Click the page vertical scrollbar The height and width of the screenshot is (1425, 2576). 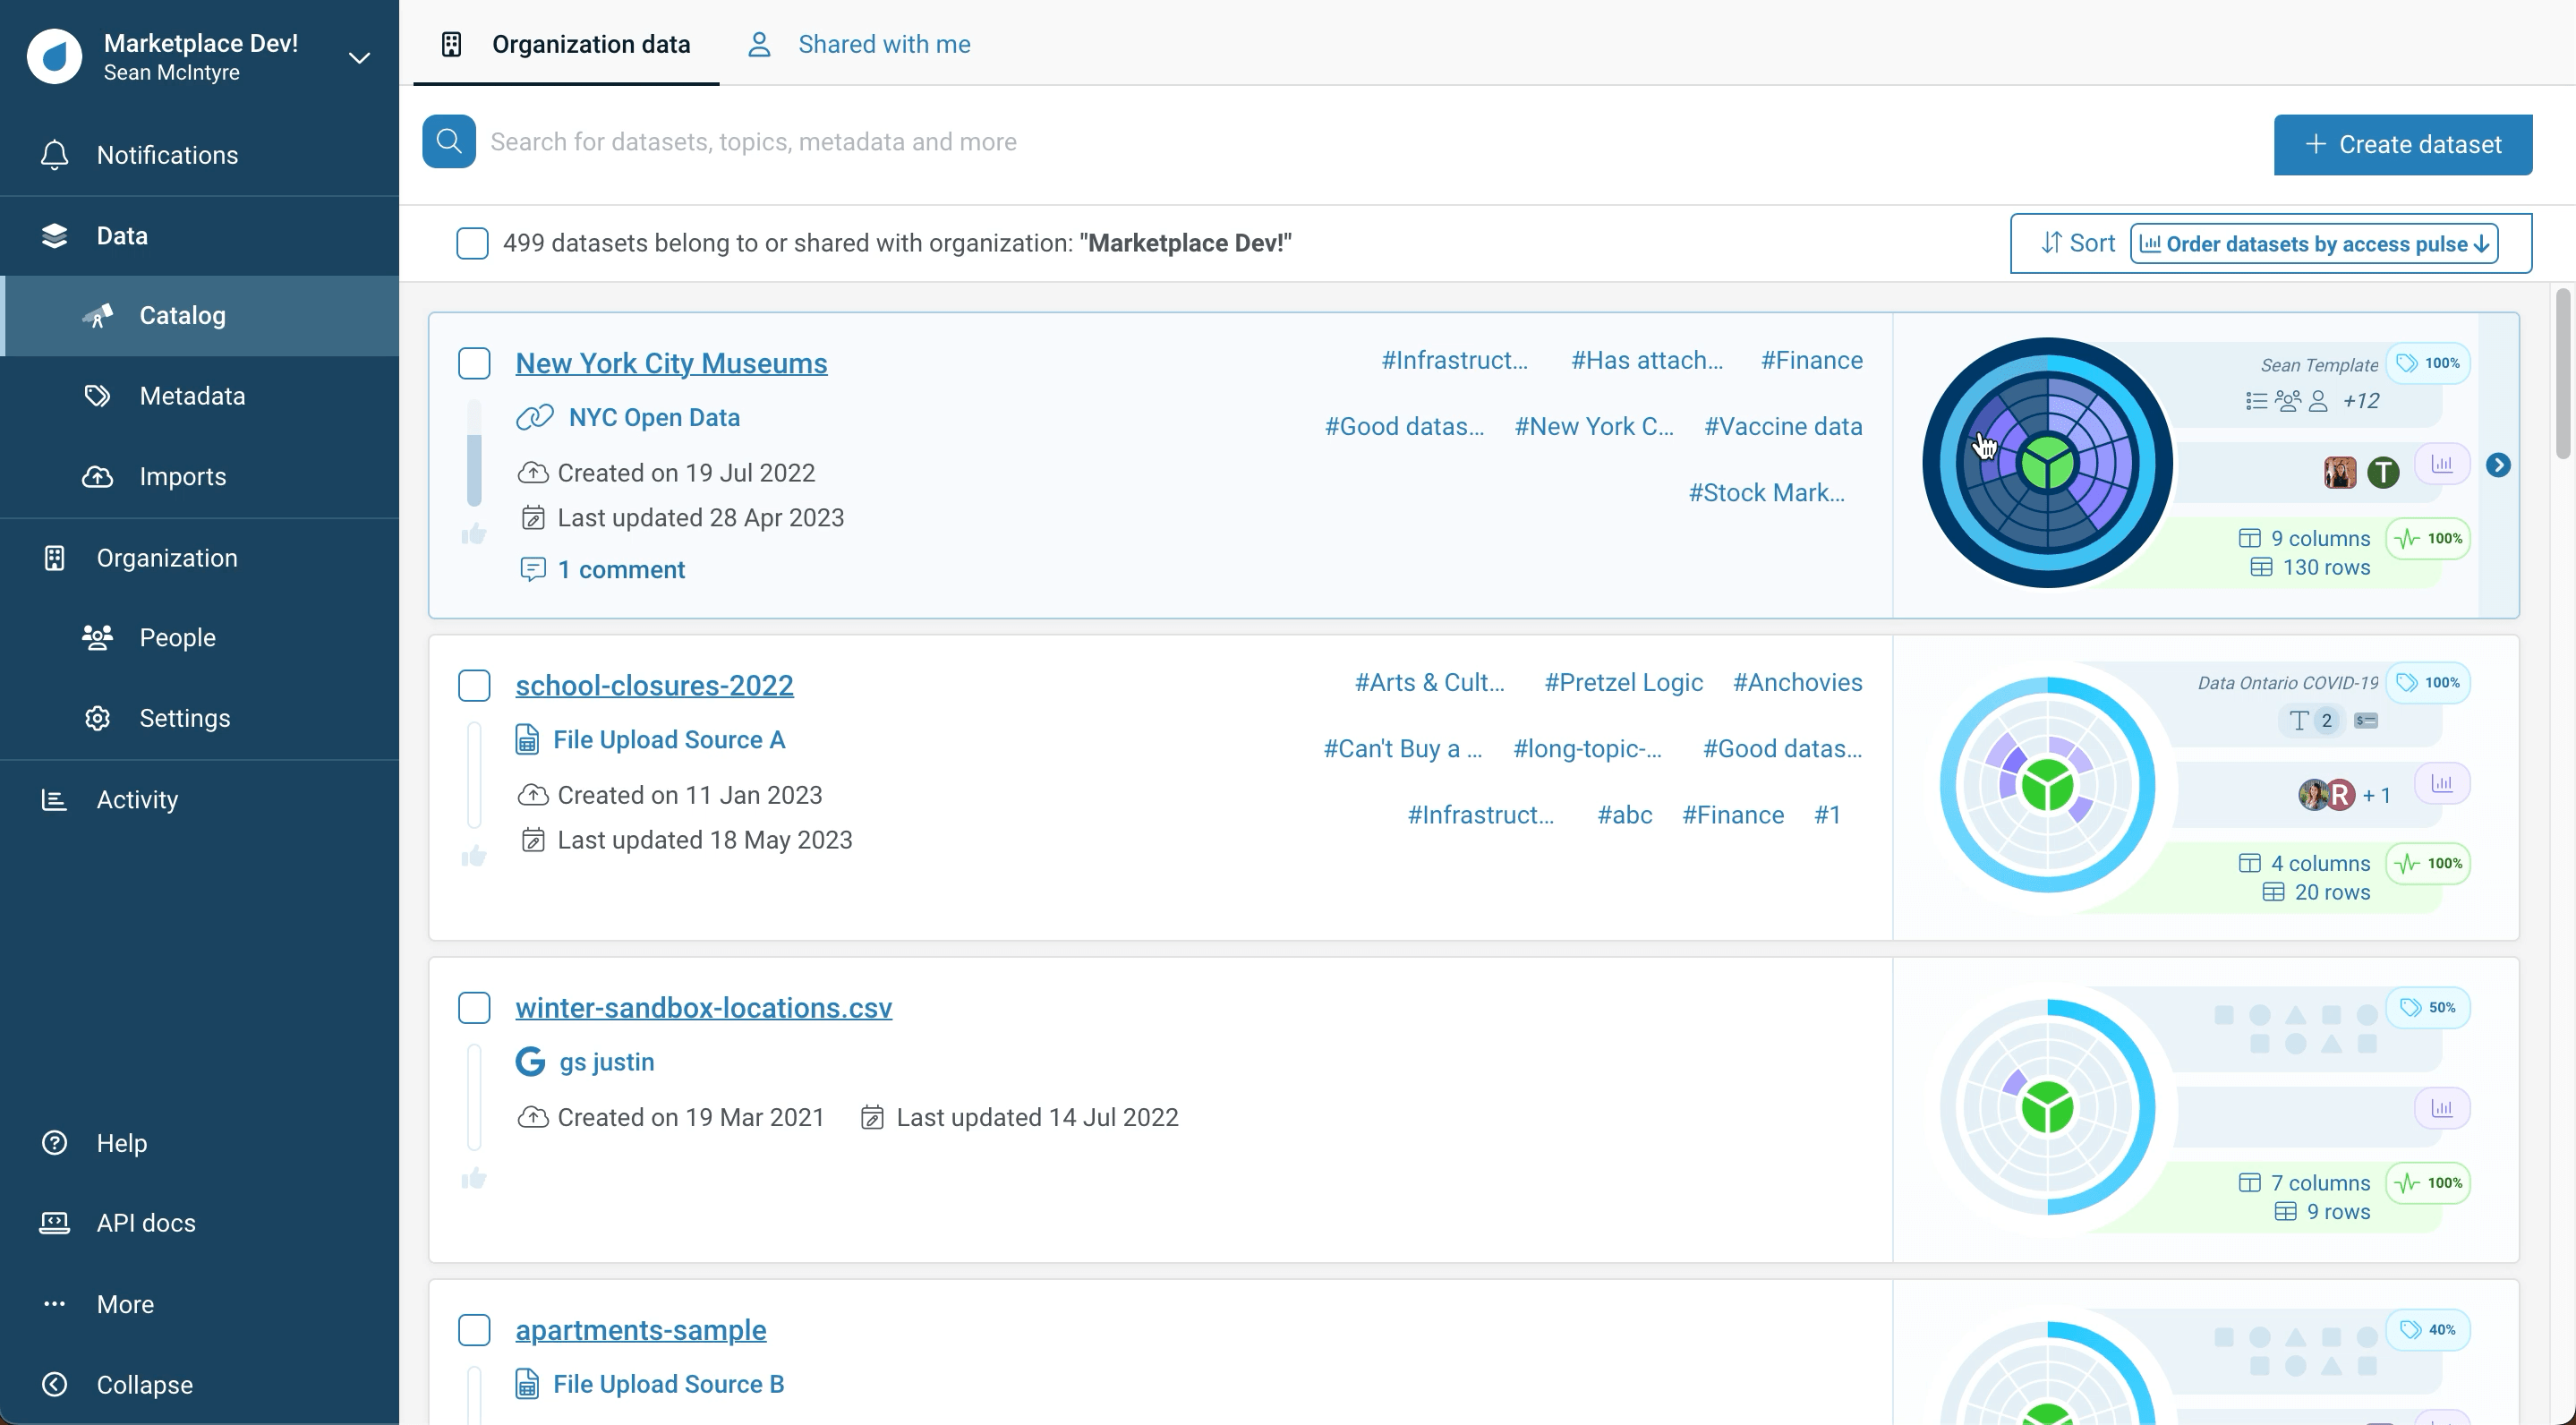(x=2562, y=373)
